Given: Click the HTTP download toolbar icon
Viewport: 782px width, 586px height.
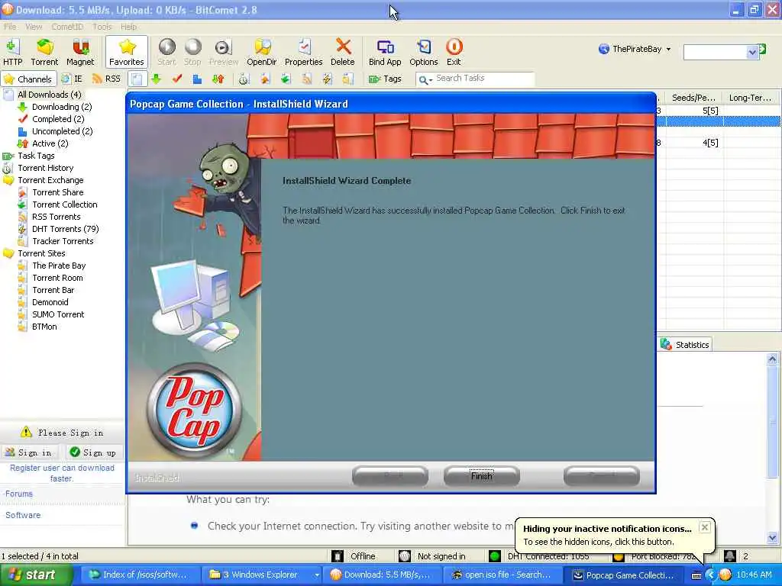Looking at the screenshot, I should [x=12, y=52].
